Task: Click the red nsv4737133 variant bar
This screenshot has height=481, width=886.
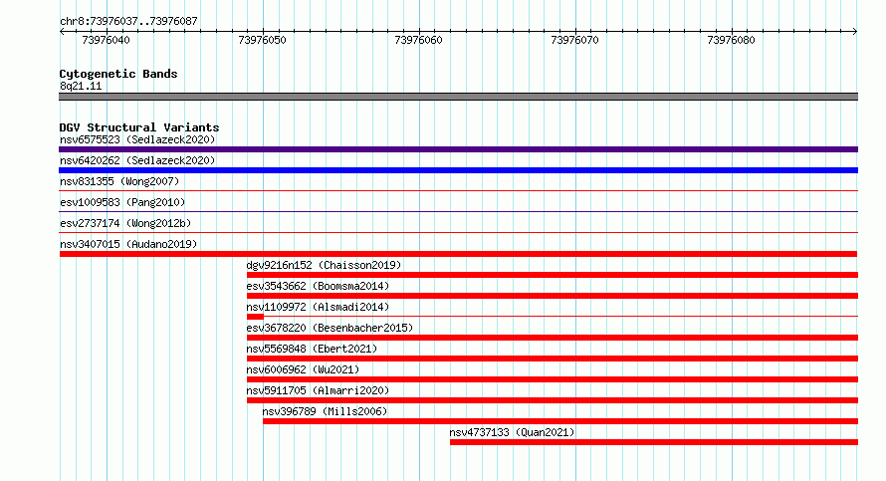Action: pos(654,442)
